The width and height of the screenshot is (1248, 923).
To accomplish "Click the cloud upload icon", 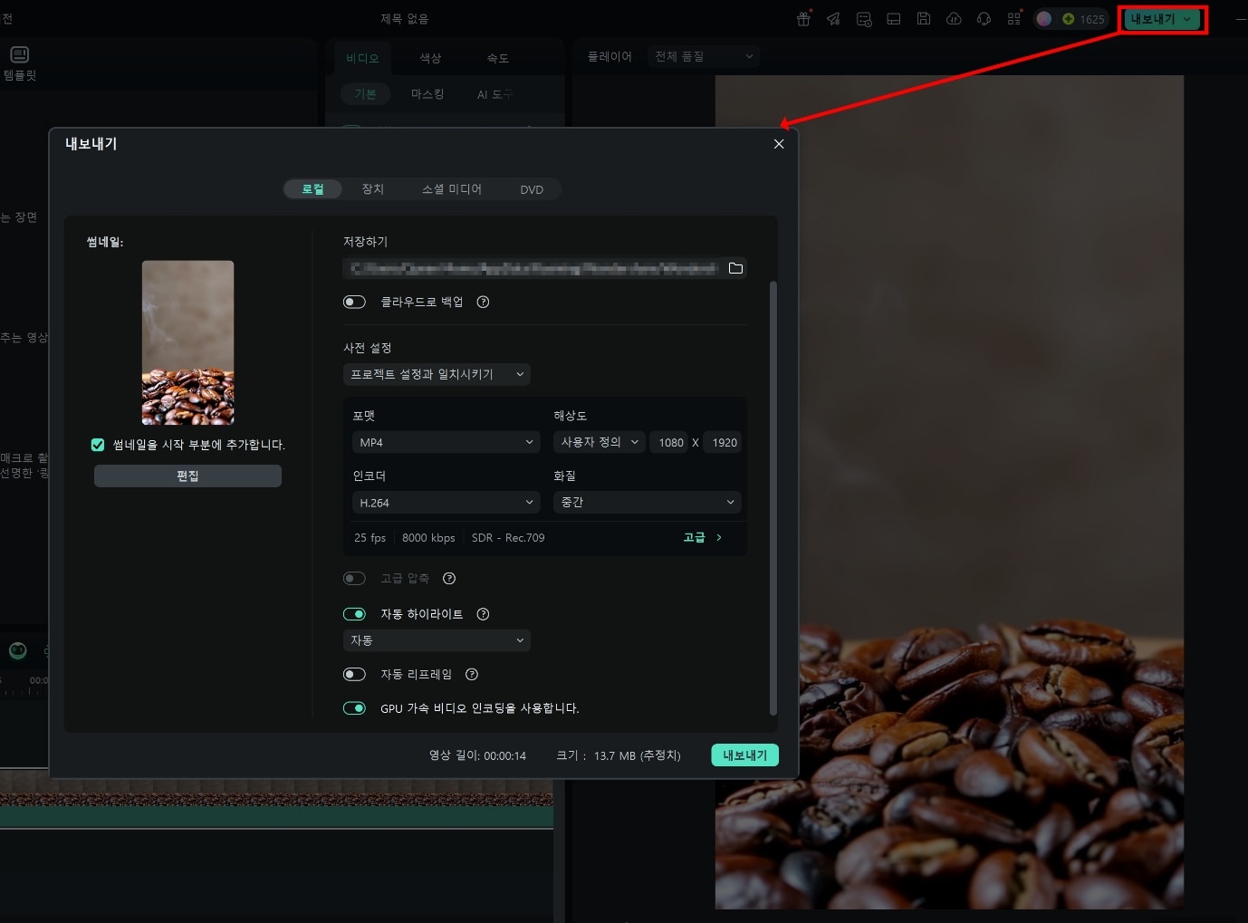I will point(954,18).
